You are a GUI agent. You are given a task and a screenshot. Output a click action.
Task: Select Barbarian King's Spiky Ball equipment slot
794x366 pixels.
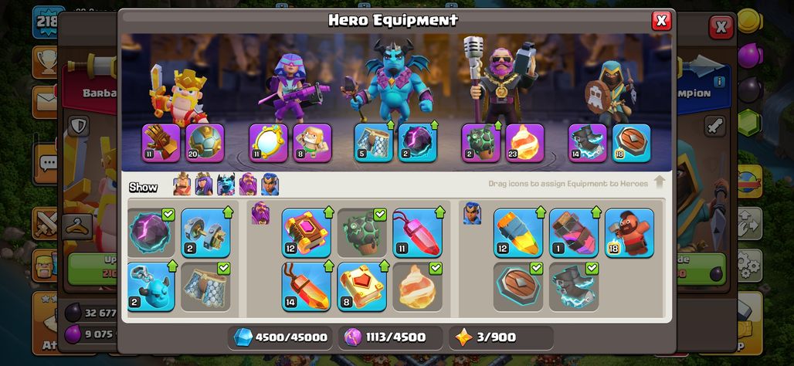(x=205, y=143)
